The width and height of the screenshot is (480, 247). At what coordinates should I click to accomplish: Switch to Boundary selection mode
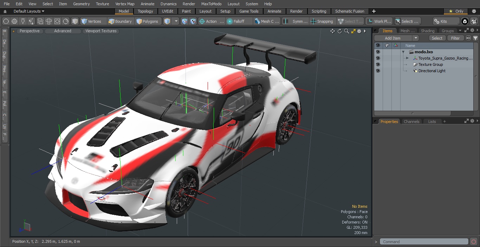coord(120,21)
